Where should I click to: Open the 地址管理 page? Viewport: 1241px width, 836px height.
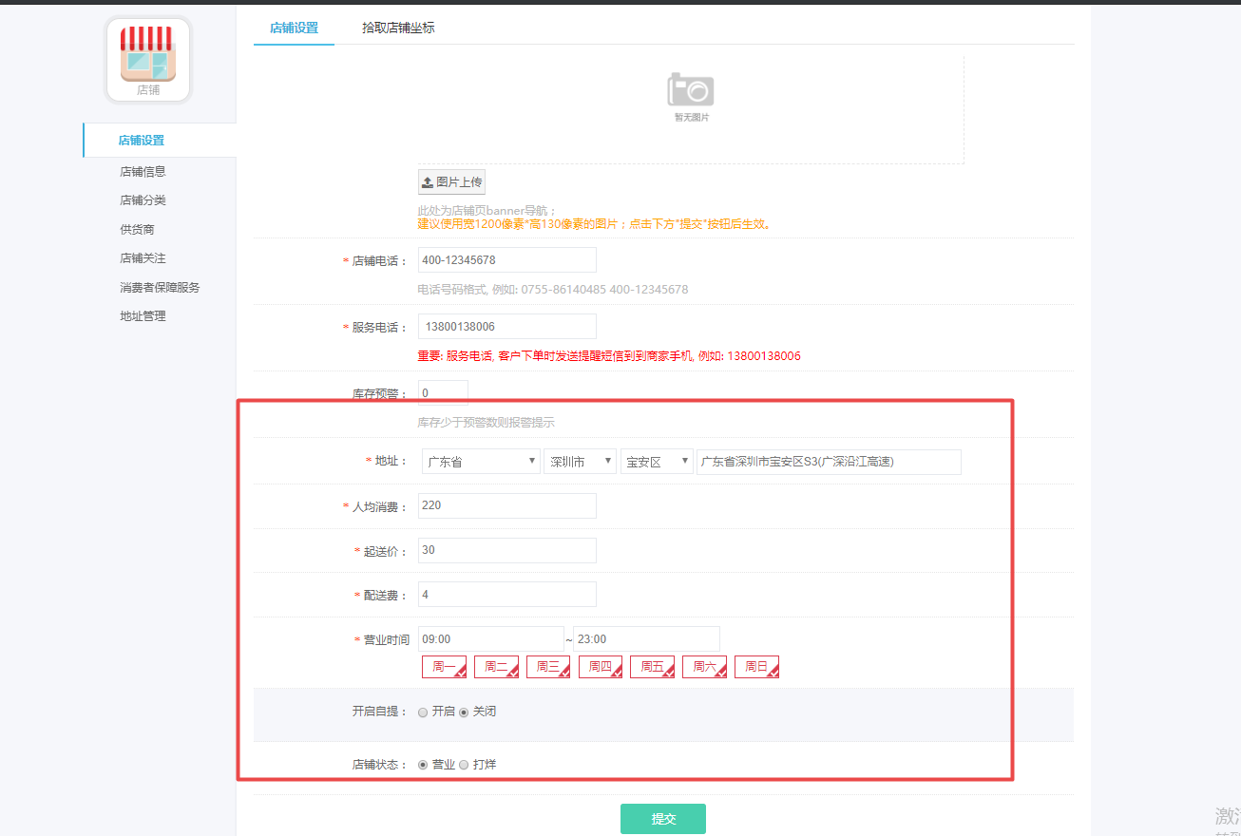141,315
